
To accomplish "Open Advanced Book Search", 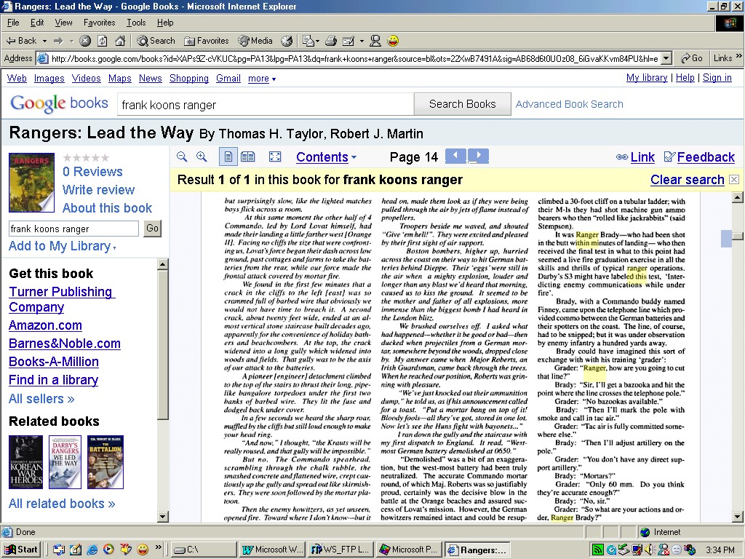I will 569,104.
